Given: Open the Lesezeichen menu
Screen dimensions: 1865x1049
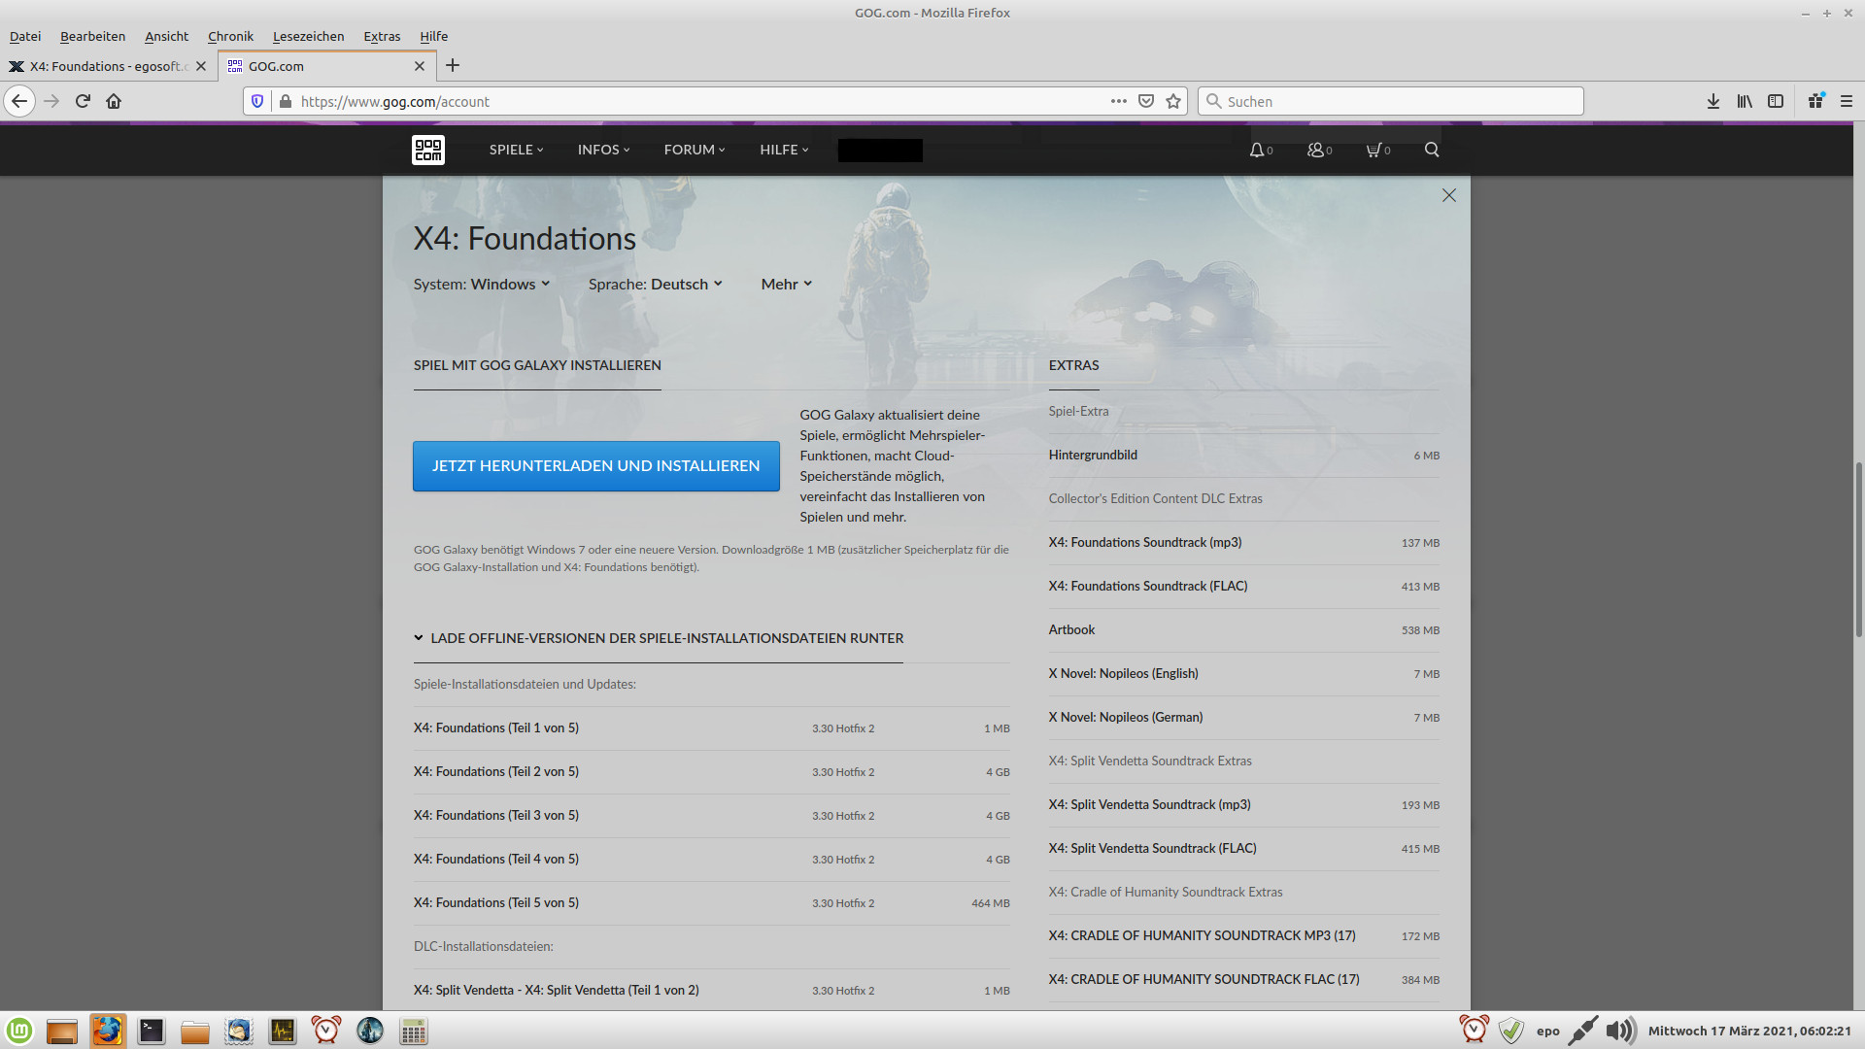Looking at the screenshot, I should [308, 36].
